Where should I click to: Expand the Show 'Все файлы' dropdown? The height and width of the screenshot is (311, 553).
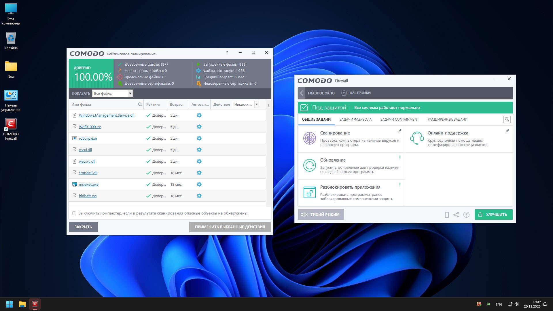[x=130, y=93]
